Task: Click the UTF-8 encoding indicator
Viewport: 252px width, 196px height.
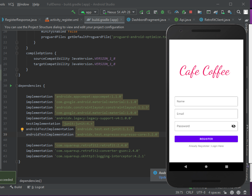Action: [201, 192]
